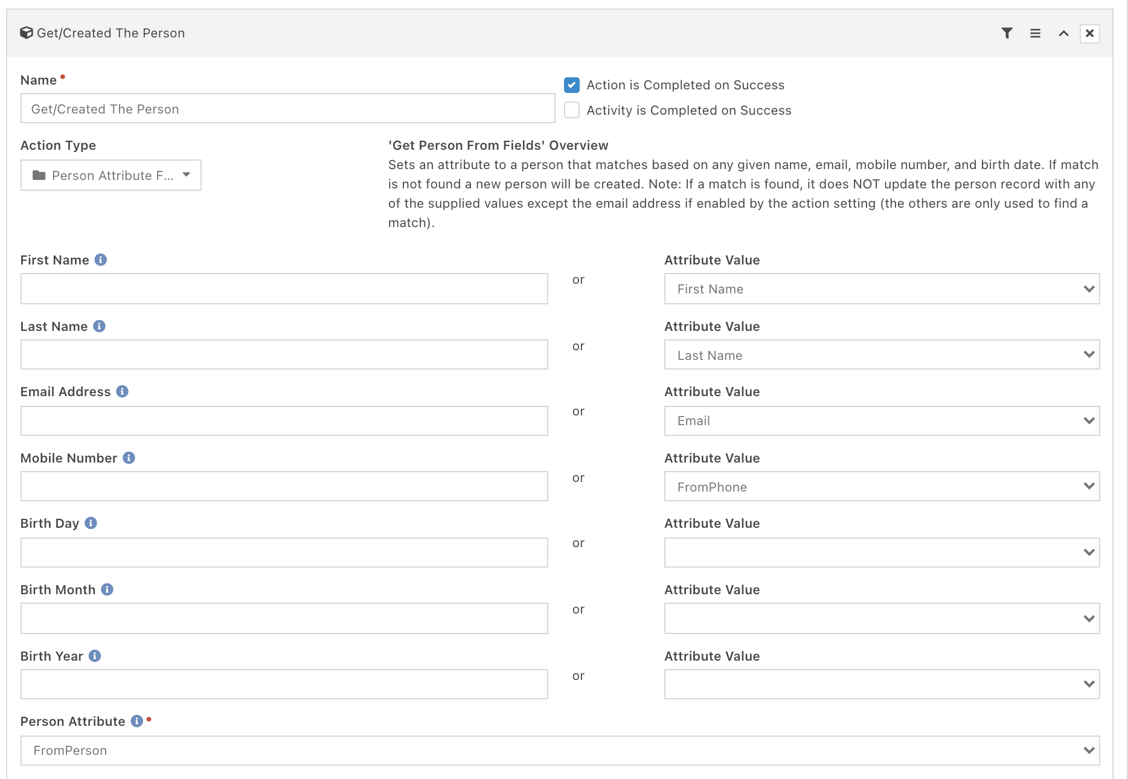Open Birth Day attribute value dropdown
This screenshot has width=1128, height=779.
882,553
